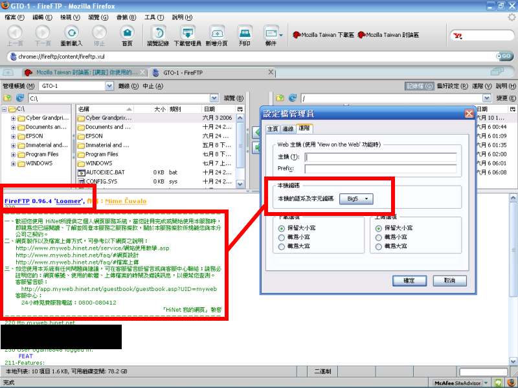Screen dimensions: 518x388
Task: Click the 取消 button
Action: 449,281
